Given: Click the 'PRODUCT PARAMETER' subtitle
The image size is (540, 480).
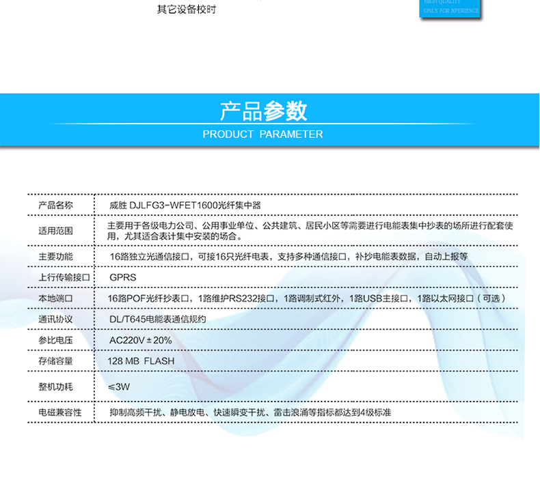Looking at the screenshot, I should point(262,135).
